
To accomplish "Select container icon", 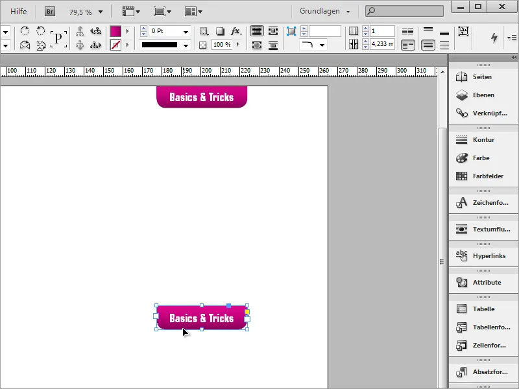I will click(80, 31).
